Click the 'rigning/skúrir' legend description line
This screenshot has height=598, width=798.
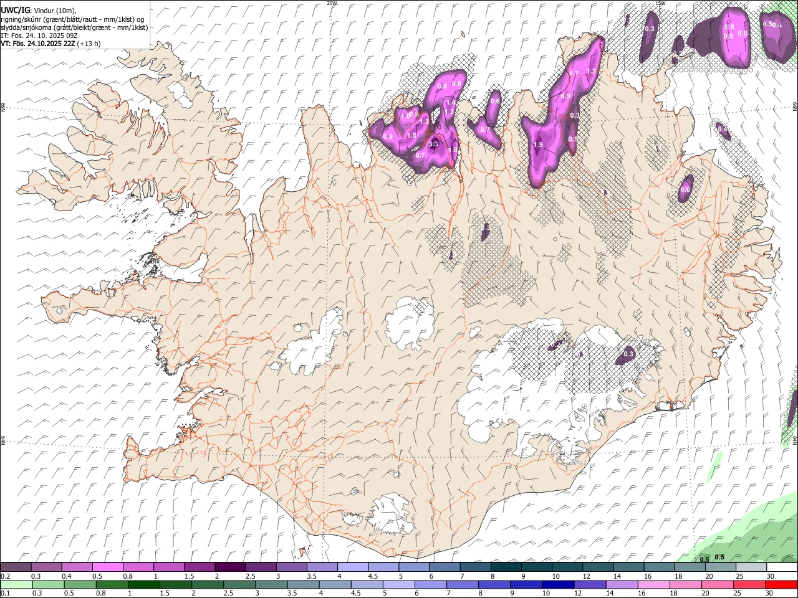pyautogui.click(x=72, y=19)
